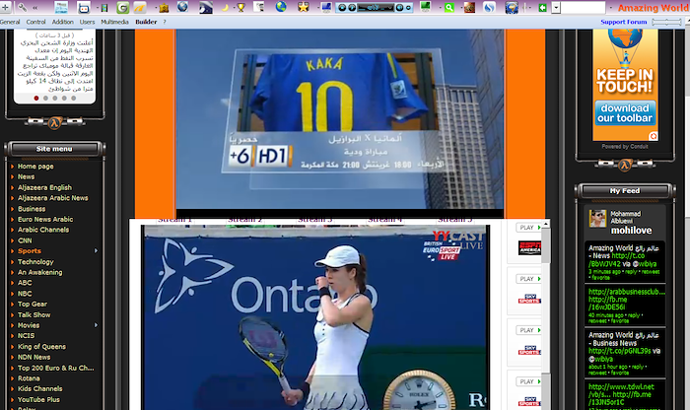Image resolution: width=690 pixels, height=410 pixels.
Task: Select the fifth news carousel dot
Action: pos(74,99)
